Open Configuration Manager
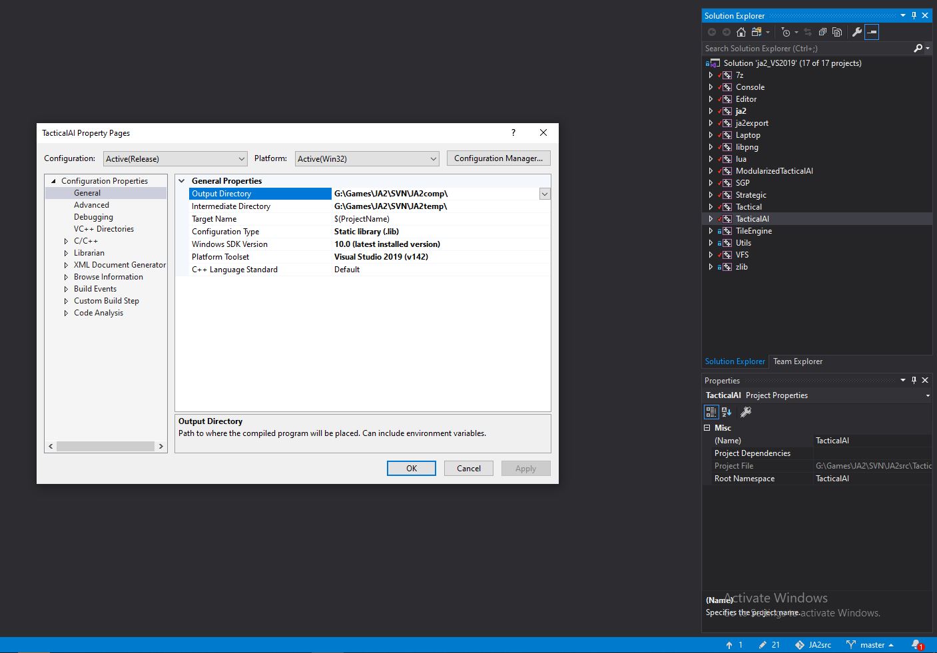This screenshot has width=937, height=653. (x=499, y=158)
